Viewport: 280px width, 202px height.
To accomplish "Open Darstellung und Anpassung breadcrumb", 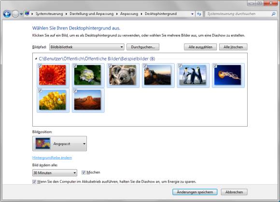I will point(92,14).
